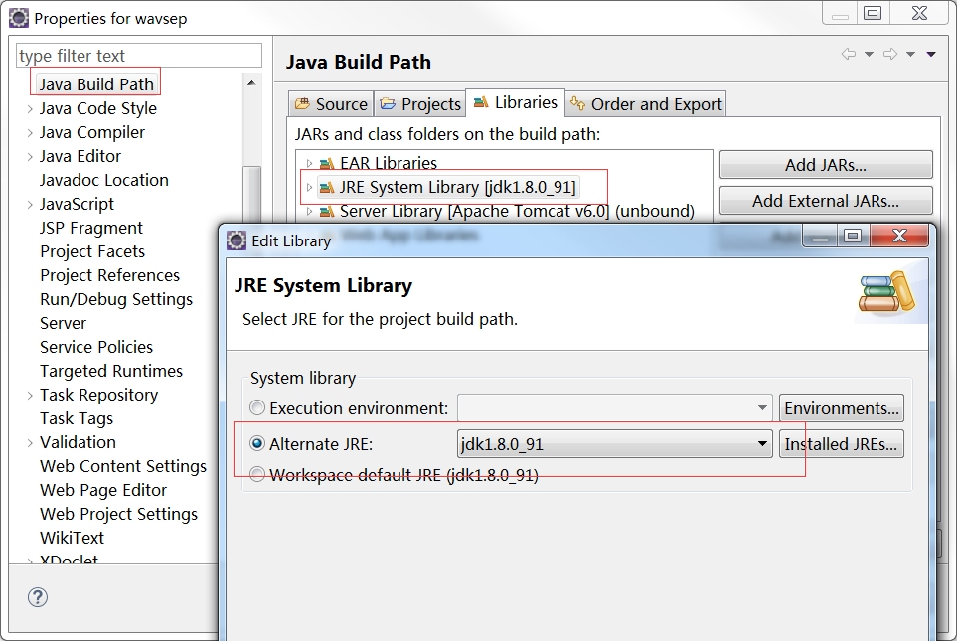Select WikiText in the preference list
Screen dimensions: 957x641
coord(72,538)
